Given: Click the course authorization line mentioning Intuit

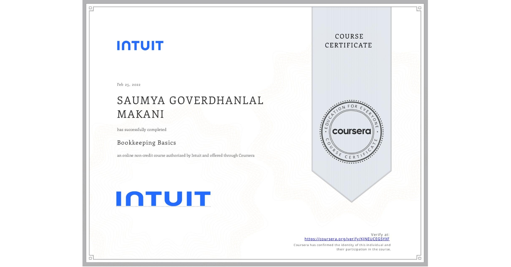Looking at the screenshot, I should click(x=186, y=155).
